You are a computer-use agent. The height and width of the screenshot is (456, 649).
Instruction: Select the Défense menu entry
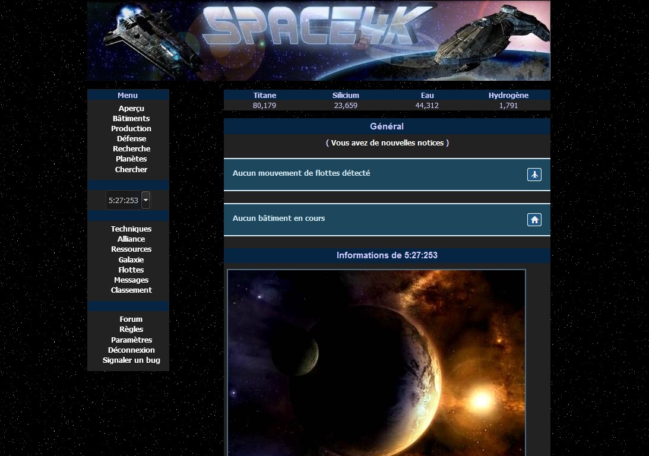[131, 138]
